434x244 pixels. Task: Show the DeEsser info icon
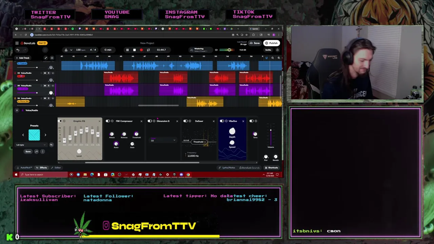[190, 121]
